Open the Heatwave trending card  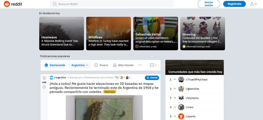point(62,33)
